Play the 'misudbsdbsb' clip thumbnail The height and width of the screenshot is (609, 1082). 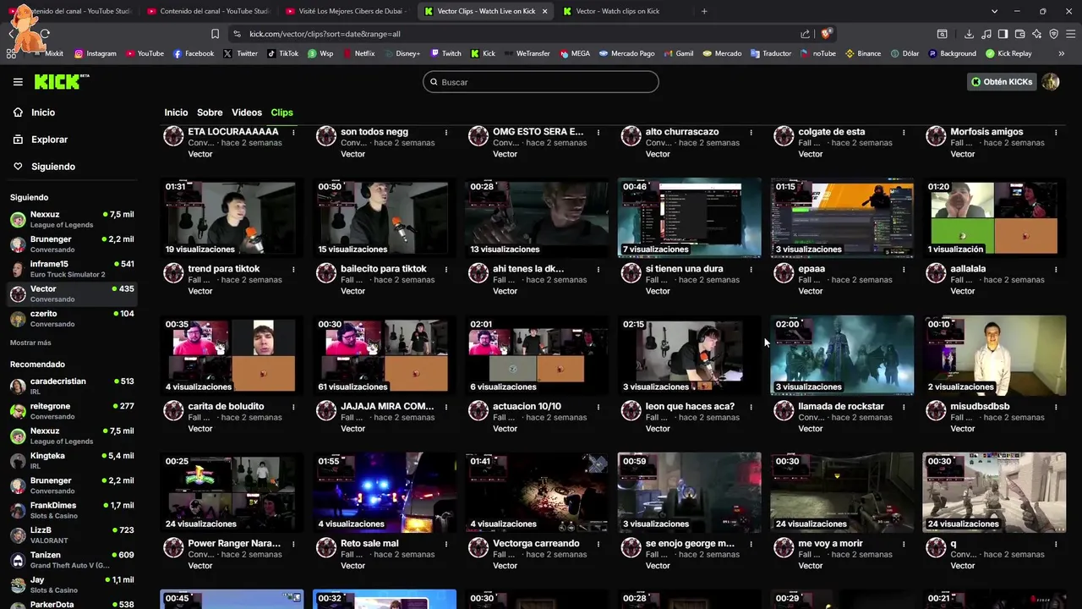point(994,355)
